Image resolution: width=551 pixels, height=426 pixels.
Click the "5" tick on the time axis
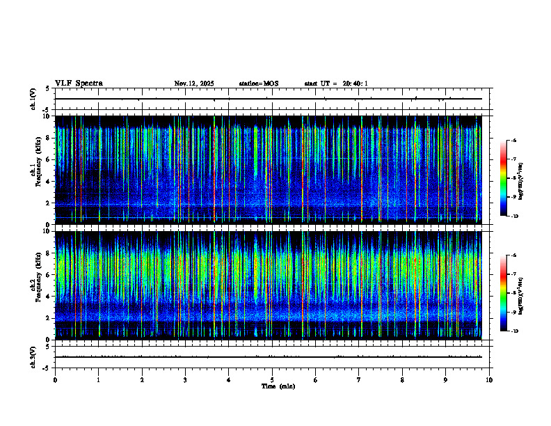click(x=272, y=380)
